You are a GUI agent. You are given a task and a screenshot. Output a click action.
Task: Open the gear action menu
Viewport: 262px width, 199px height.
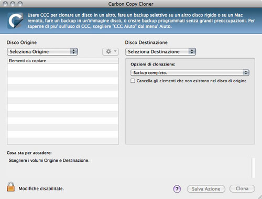111,52
